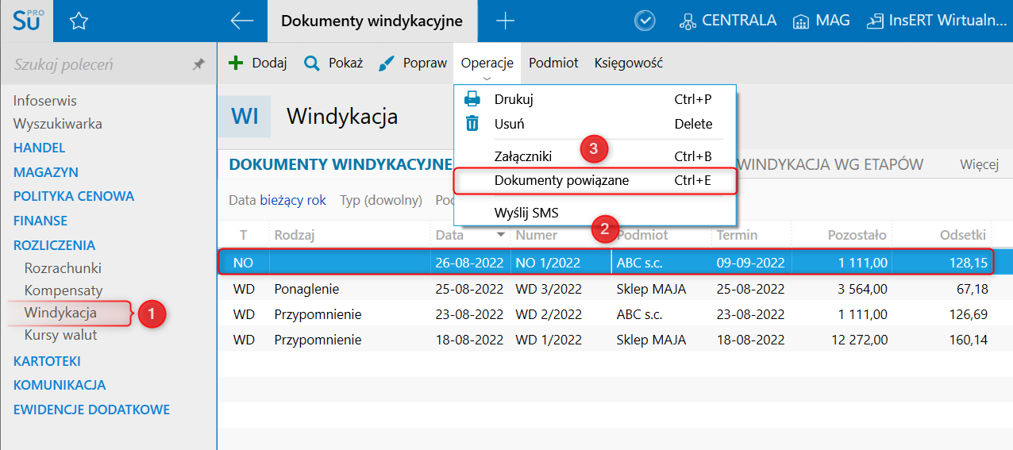The width and height of the screenshot is (1013, 450).
Task: Click the sort arrow on Data column
Action: [x=500, y=235]
